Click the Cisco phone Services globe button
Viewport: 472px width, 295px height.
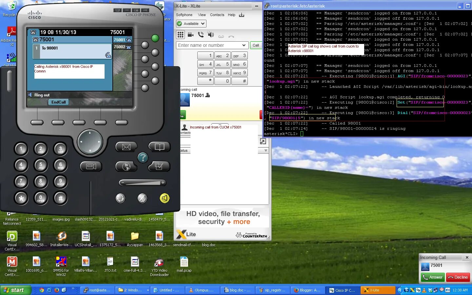tap(126, 167)
